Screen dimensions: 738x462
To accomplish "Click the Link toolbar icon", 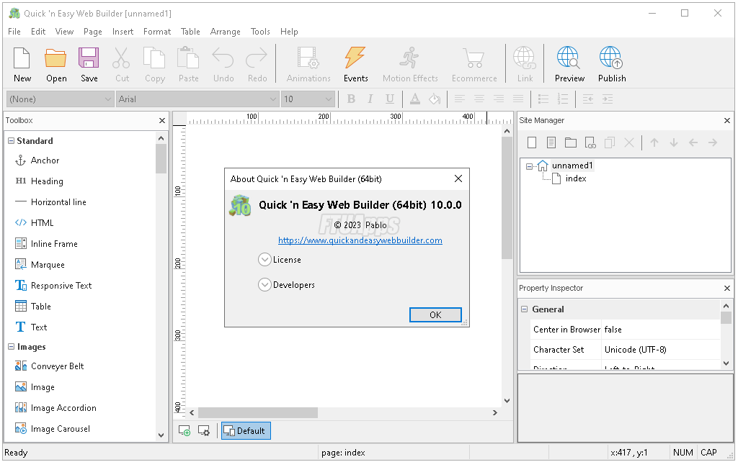I will point(525,64).
